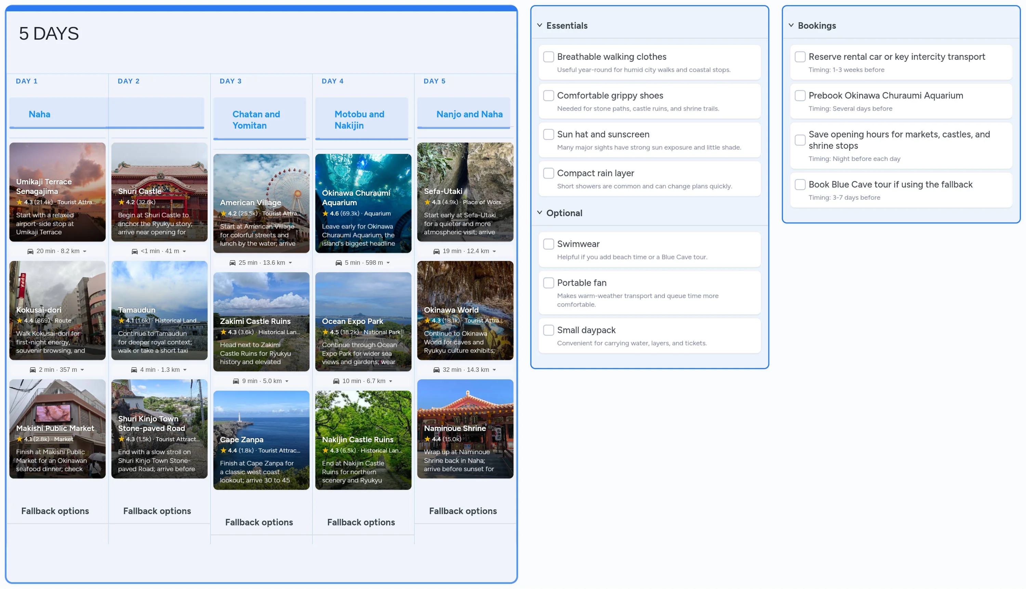The height and width of the screenshot is (589, 1026).
Task: Collapse the Bookings section
Action: click(791, 25)
